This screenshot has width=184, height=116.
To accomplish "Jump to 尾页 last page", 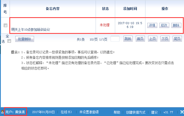I will pos(177,39).
